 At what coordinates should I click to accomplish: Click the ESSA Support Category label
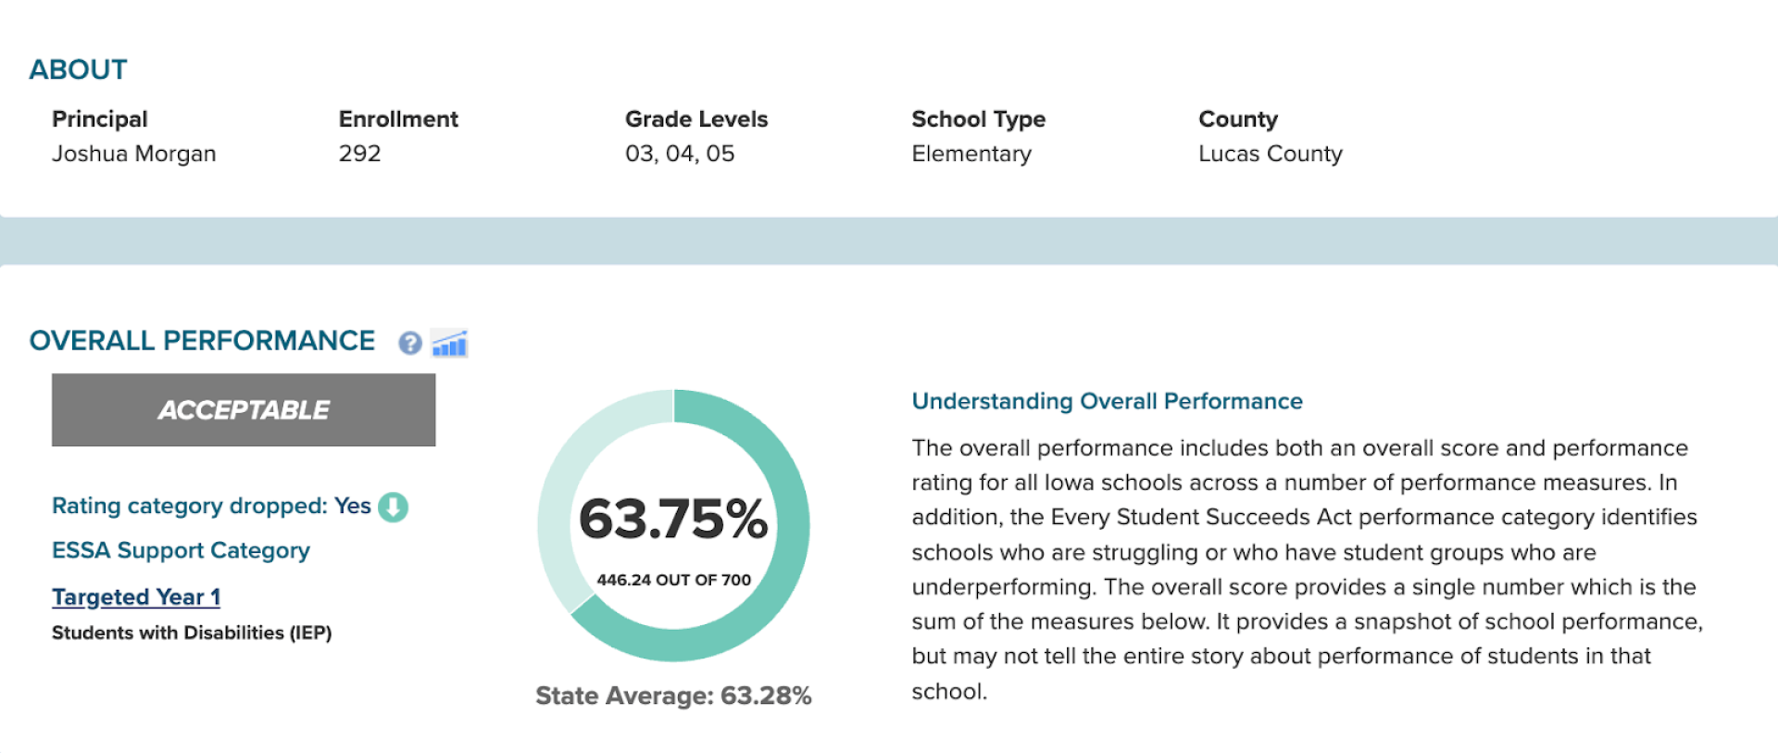click(x=181, y=550)
